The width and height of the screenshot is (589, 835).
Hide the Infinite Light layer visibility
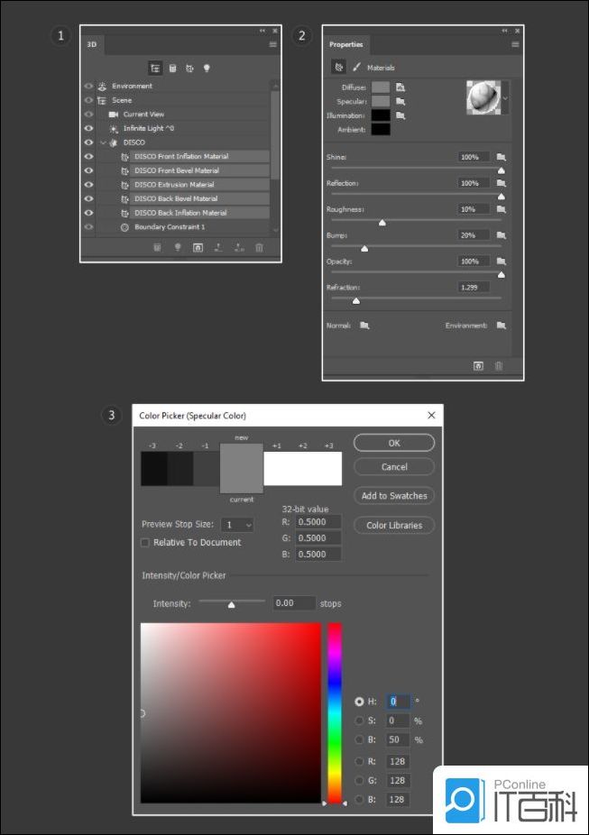88,129
